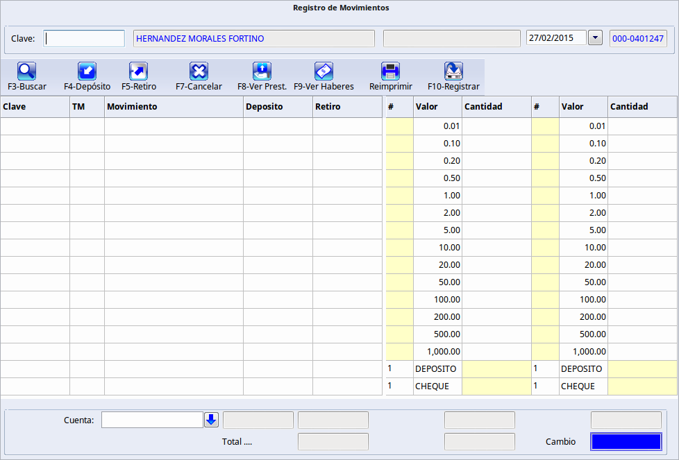679x460 pixels.
Task: Click the date field showing 27/02/2015
Action: (x=556, y=38)
